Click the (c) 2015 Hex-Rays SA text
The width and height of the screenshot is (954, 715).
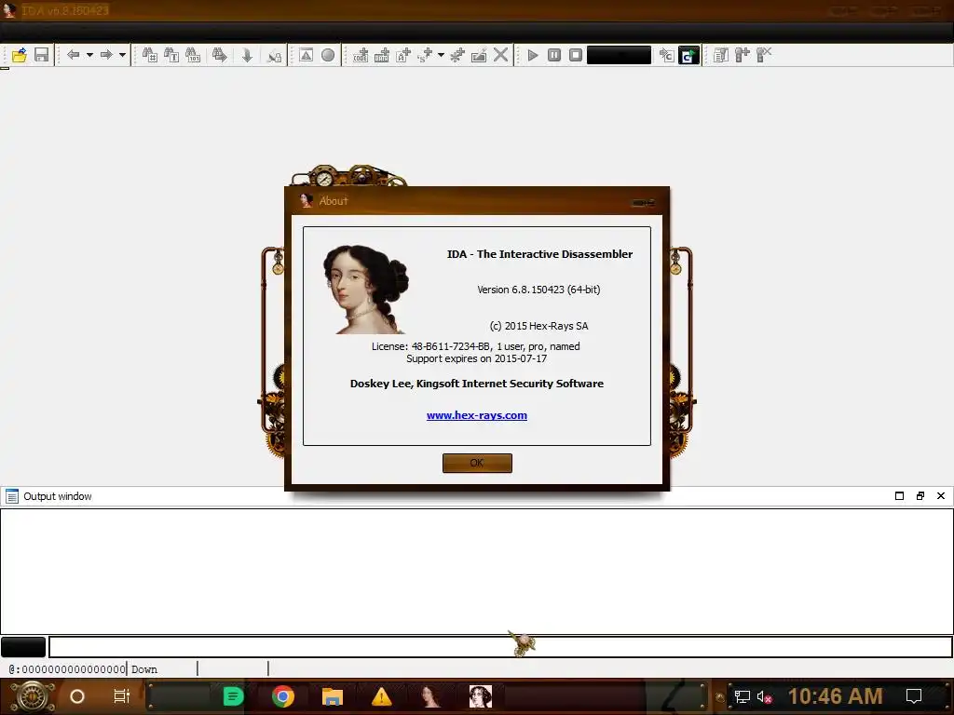coord(539,326)
